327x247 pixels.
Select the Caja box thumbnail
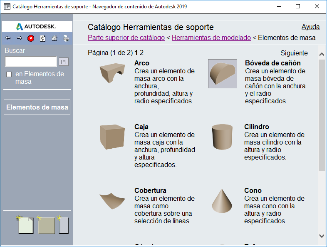[112, 137]
